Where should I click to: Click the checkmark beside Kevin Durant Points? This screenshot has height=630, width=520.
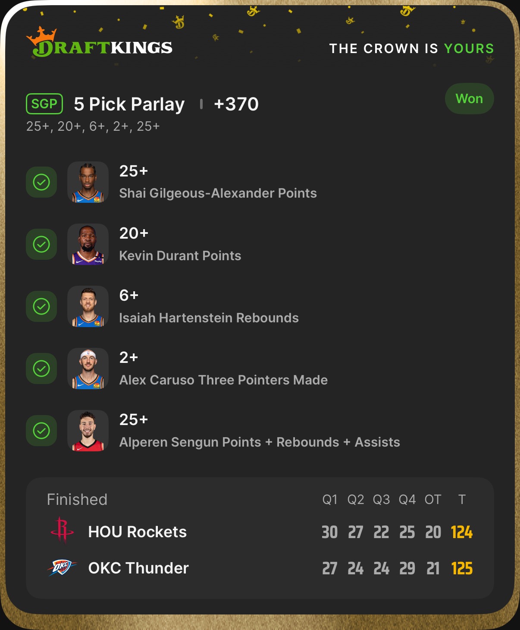(41, 244)
